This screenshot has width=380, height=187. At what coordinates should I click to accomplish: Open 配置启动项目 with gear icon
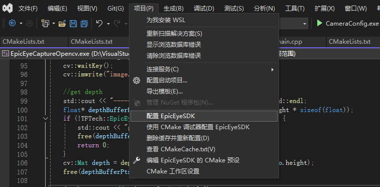[x=204, y=80]
